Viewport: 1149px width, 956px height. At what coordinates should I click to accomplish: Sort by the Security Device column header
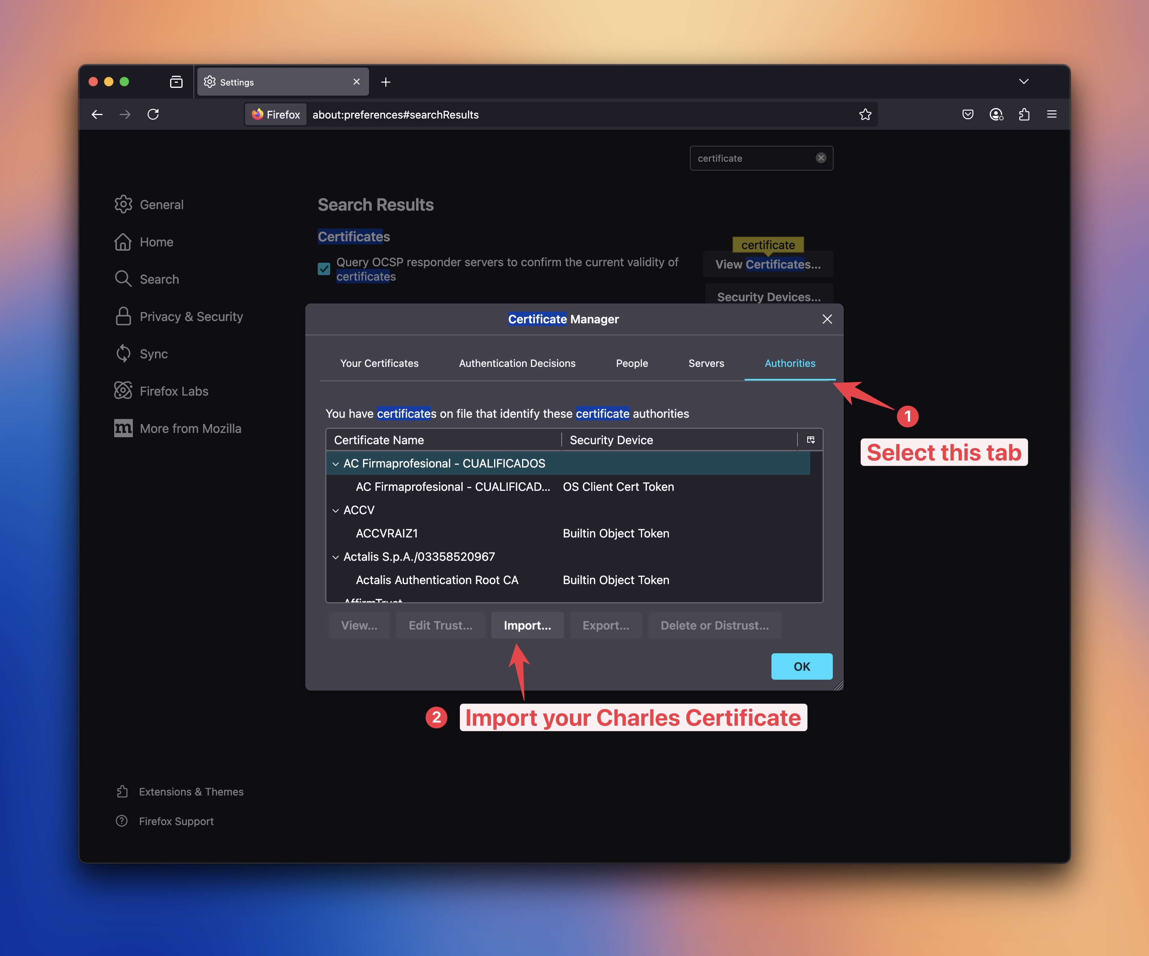679,440
